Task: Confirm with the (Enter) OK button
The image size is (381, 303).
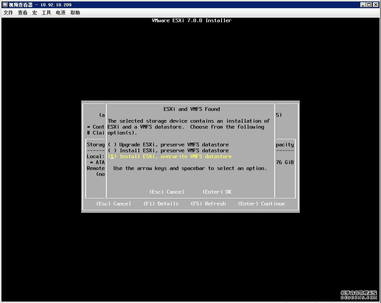Action: coord(217,192)
